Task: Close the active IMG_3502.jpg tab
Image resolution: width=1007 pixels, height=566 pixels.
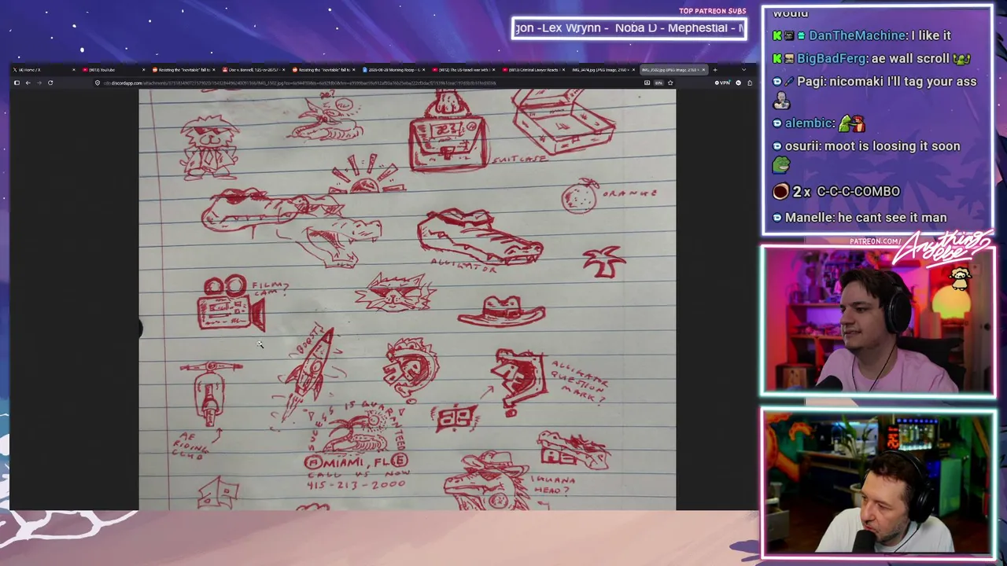Action: tap(704, 70)
